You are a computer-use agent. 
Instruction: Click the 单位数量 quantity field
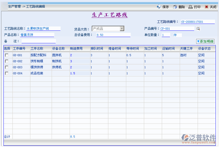(x=166, y=35)
